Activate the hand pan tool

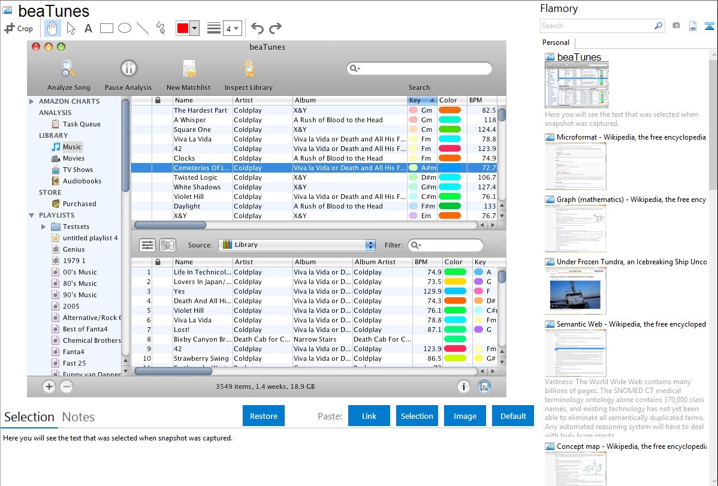point(52,28)
